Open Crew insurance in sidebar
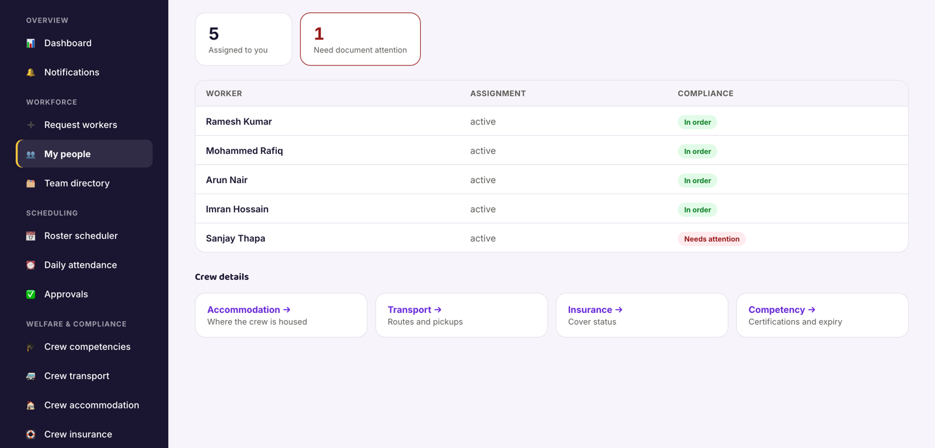 [84, 434]
